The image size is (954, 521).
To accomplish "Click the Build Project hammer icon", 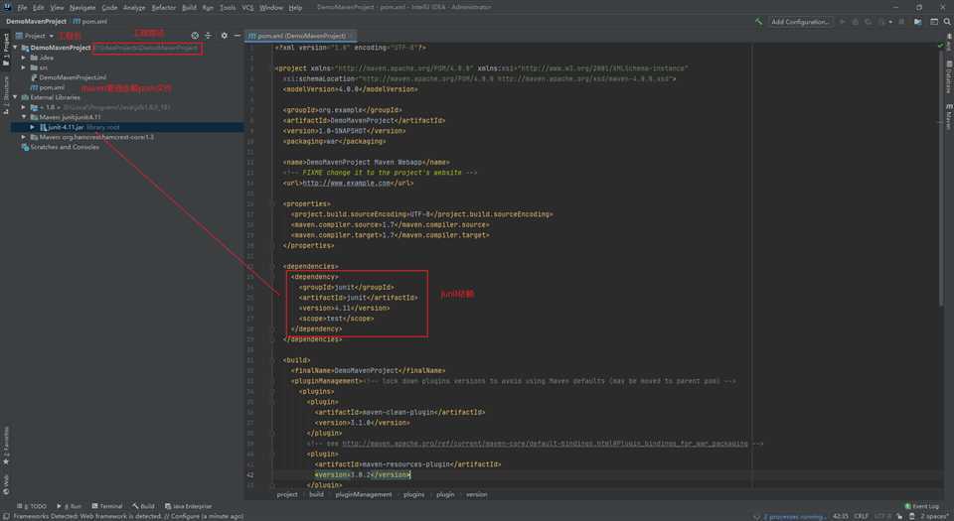I will 758,21.
